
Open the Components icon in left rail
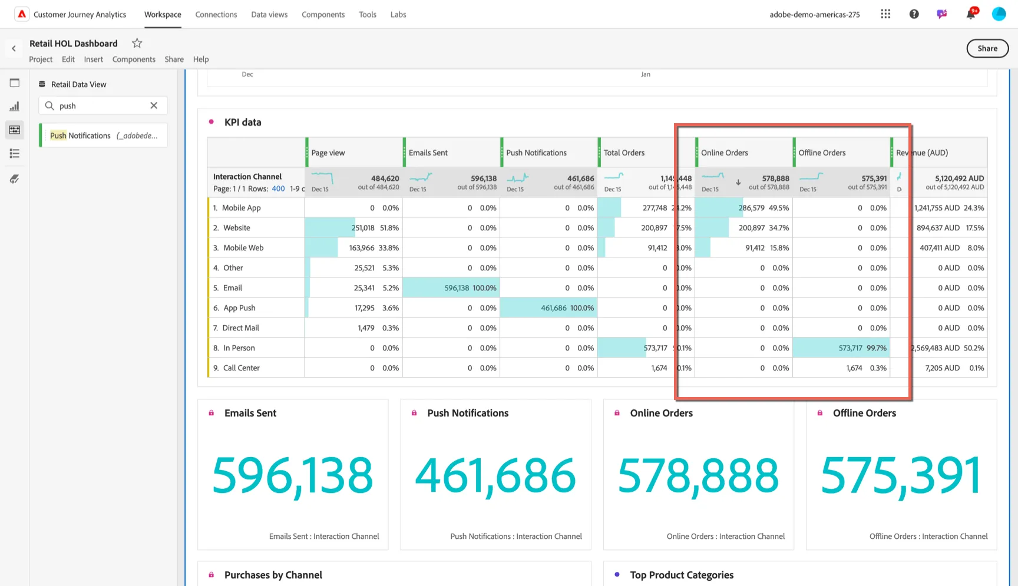pos(15,130)
